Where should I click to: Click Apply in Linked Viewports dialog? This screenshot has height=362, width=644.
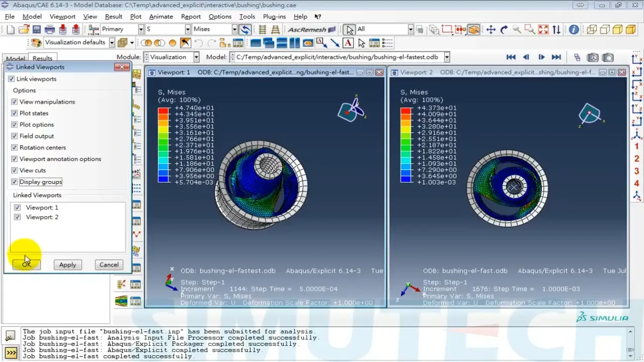pyautogui.click(x=68, y=264)
